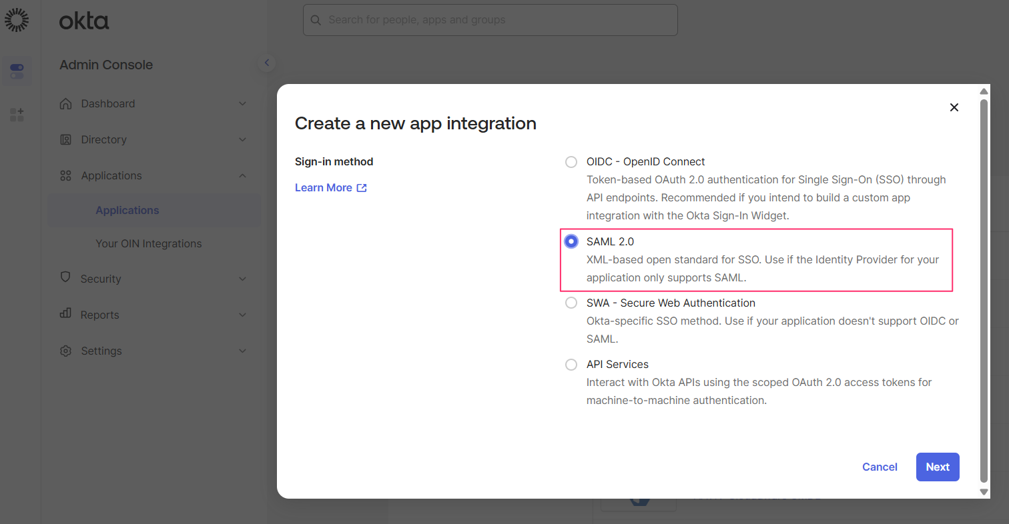Click the Directory icon
The image size is (1009, 524).
click(x=65, y=139)
